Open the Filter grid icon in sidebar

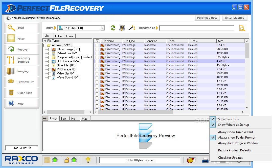coord(11,38)
